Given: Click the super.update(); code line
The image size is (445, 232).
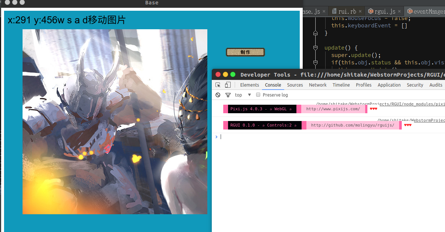Looking at the screenshot, I should pos(356,55).
